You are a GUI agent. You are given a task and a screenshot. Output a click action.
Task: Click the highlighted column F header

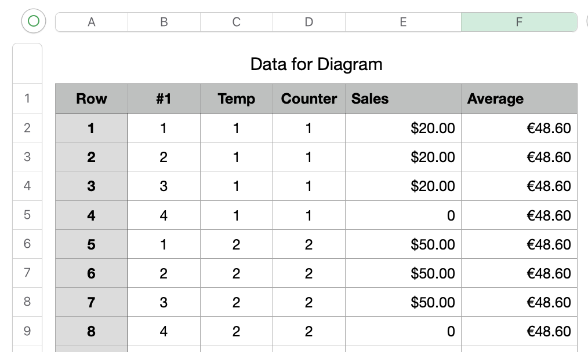click(x=519, y=22)
